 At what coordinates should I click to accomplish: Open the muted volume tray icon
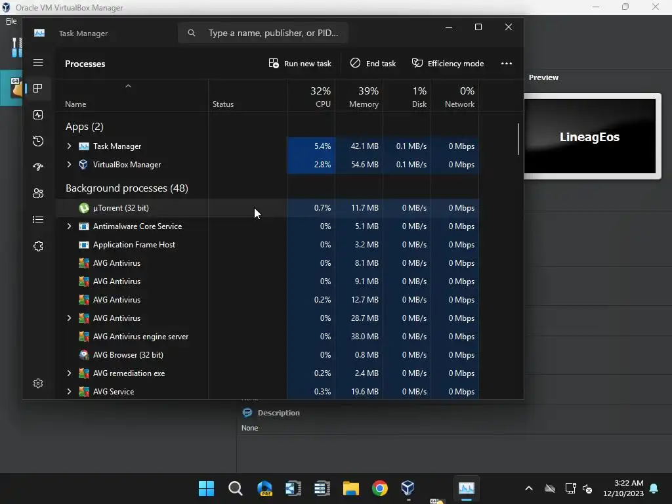(587, 488)
